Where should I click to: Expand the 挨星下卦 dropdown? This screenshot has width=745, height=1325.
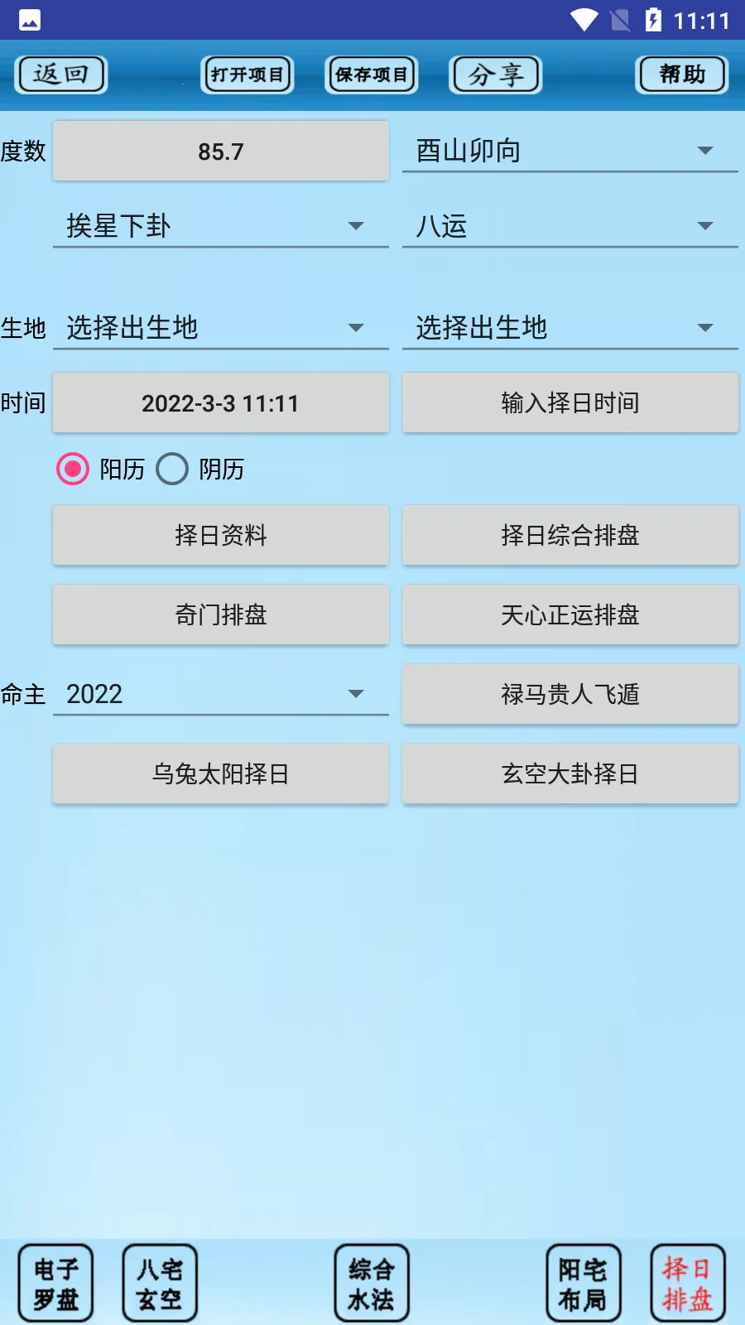tap(220, 225)
